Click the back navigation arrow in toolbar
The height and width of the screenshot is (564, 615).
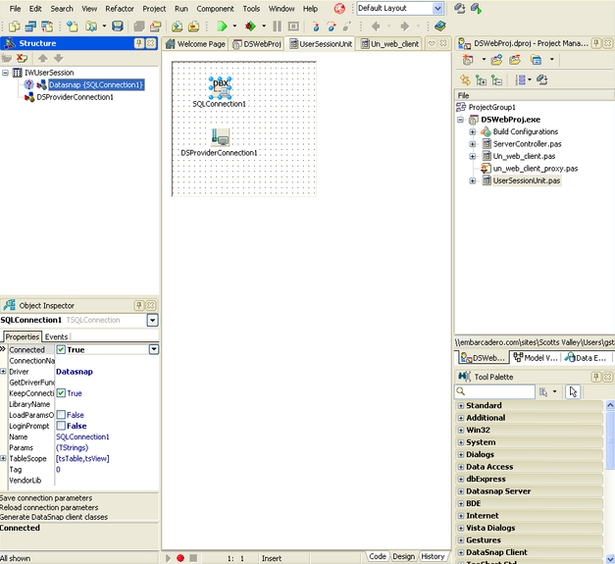pyautogui.click(x=376, y=26)
